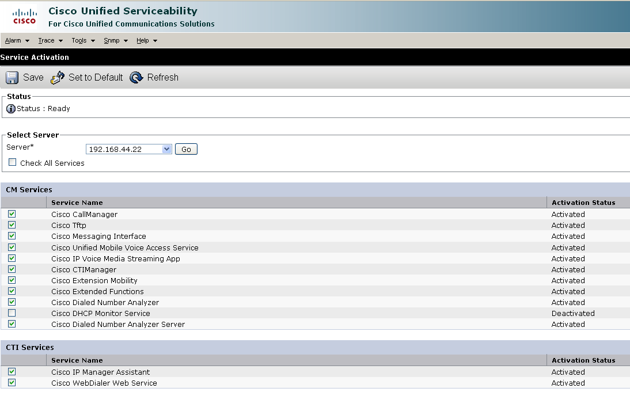Image resolution: width=630 pixels, height=396 pixels.
Task: Uncheck Cisco Dialed Number Analyzer Server checkbox
Action: tap(12, 323)
